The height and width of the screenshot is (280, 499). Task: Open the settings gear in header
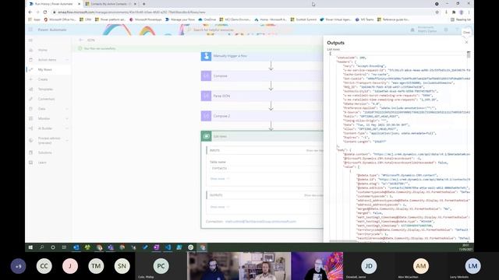coord(446,30)
